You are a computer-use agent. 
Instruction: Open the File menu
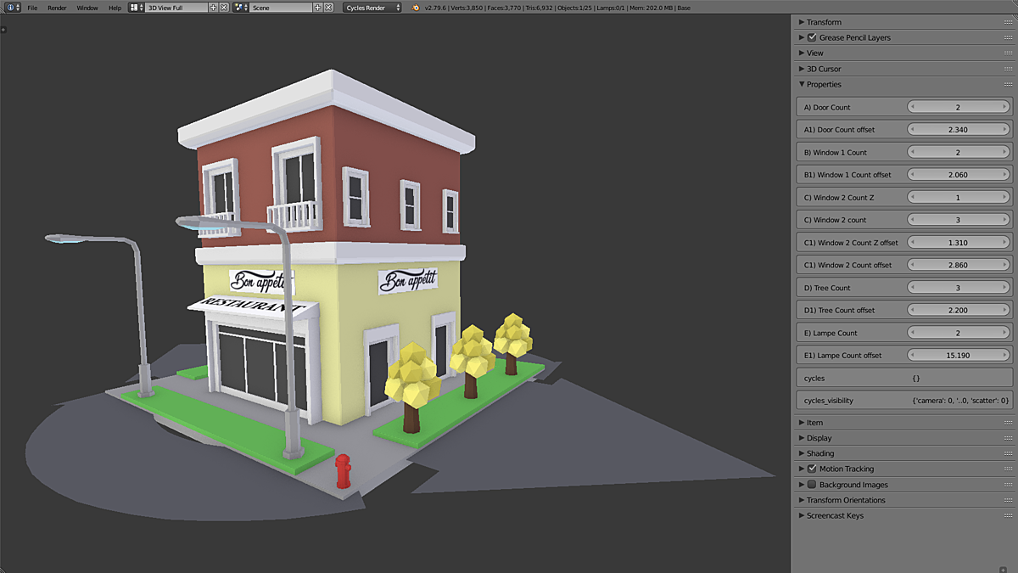(32, 7)
